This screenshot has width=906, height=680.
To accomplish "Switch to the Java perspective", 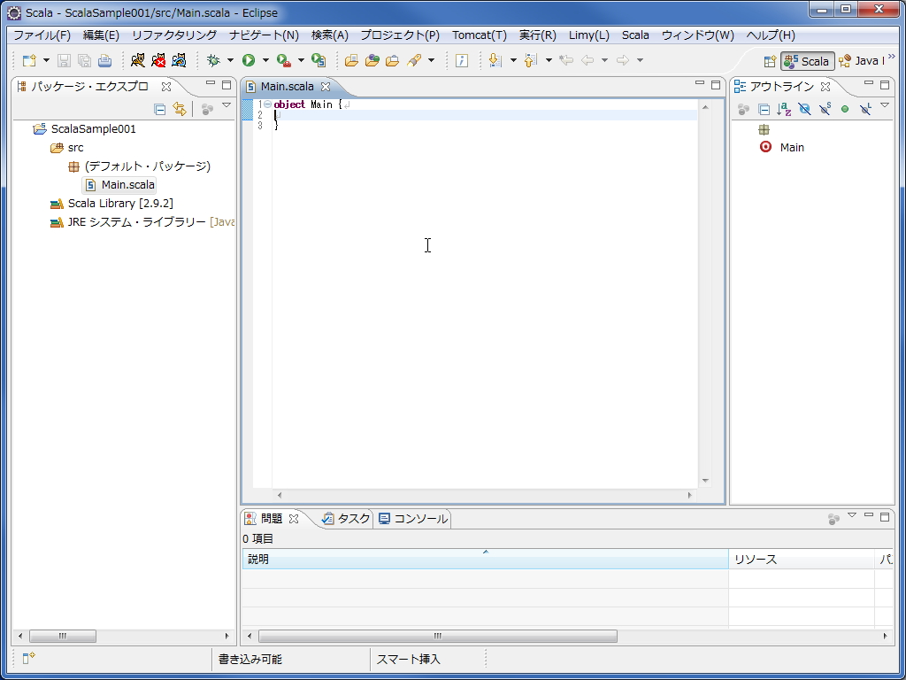I will 862,61.
